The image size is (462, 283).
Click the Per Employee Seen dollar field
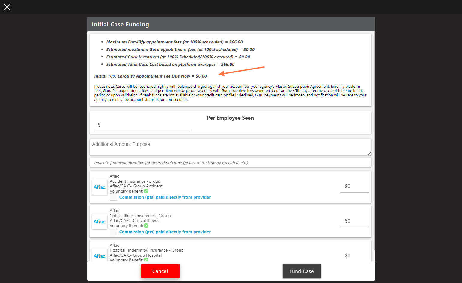[143, 125]
